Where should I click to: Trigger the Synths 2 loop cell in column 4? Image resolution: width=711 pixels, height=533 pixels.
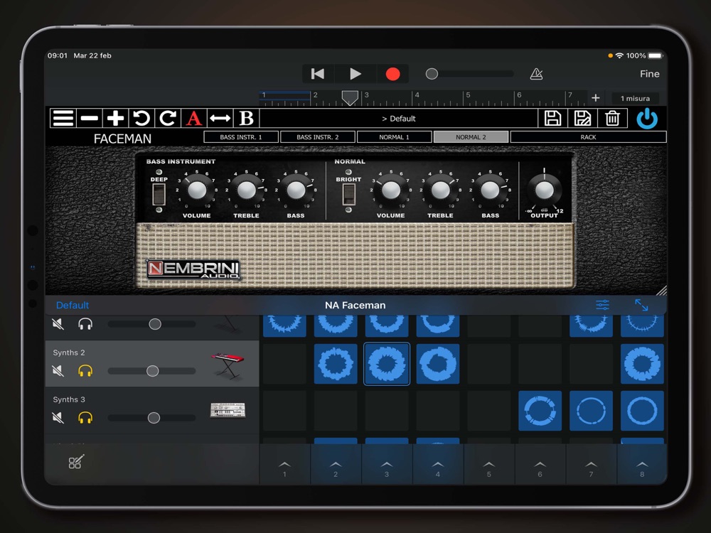click(437, 364)
